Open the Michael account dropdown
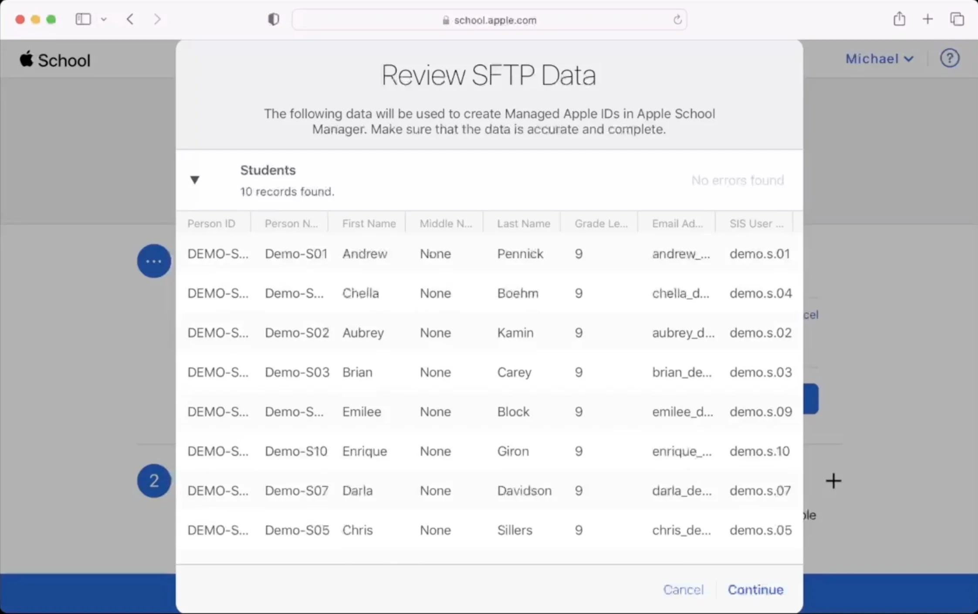The image size is (978, 614). tap(879, 59)
